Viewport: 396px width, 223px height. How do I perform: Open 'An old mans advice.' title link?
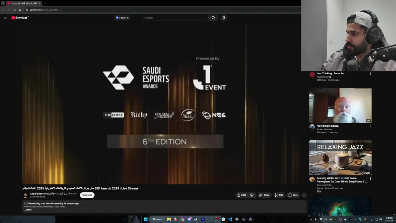click(328, 126)
